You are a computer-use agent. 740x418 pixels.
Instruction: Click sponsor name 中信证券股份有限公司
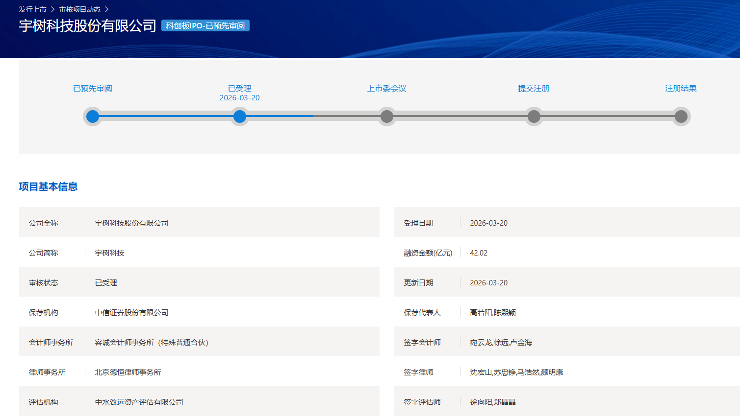pos(131,313)
